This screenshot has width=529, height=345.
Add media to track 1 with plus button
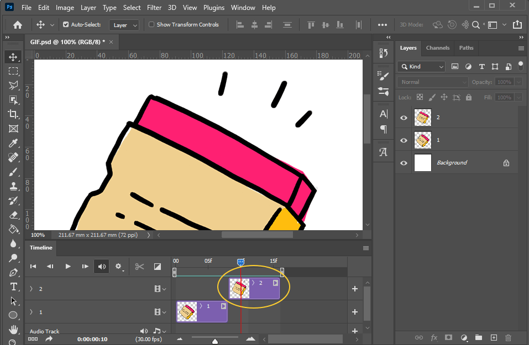click(355, 312)
